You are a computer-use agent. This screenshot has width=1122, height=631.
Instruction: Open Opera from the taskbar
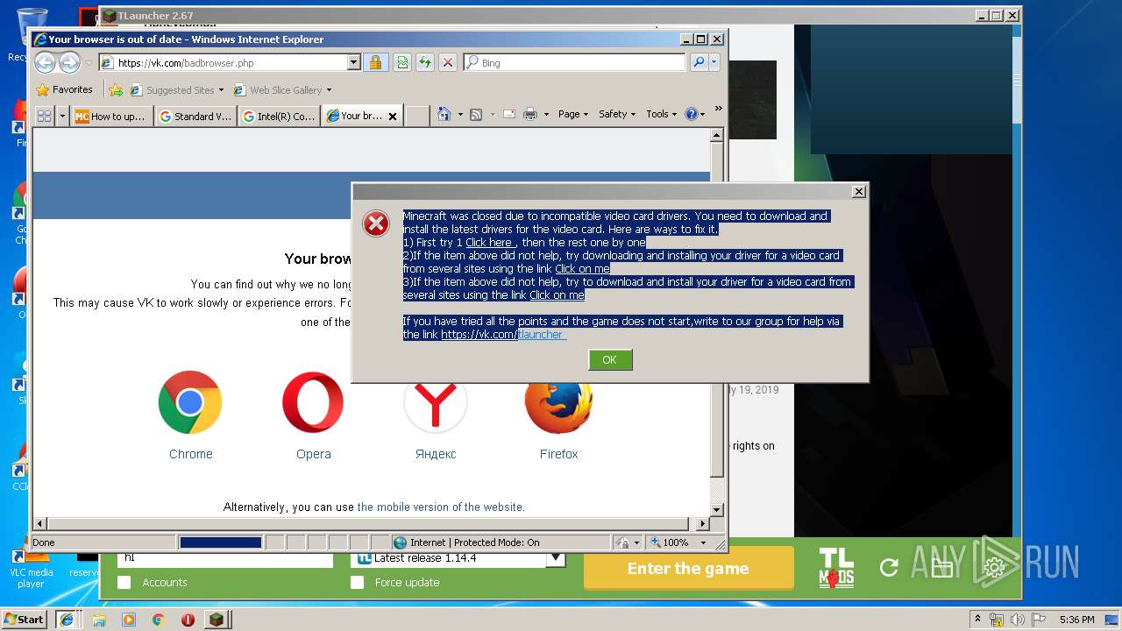click(188, 619)
